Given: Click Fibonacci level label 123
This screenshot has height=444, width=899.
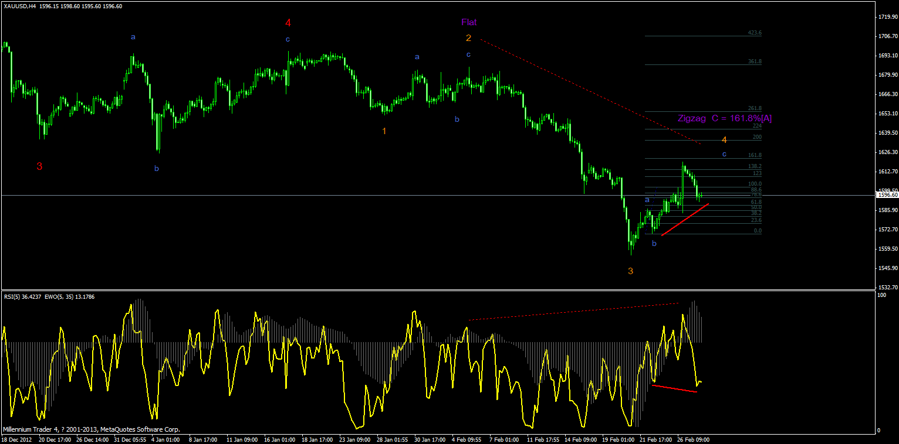Looking at the screenshot, I should pos(757,173).
